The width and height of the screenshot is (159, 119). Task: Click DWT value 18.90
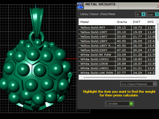point(137,59)
